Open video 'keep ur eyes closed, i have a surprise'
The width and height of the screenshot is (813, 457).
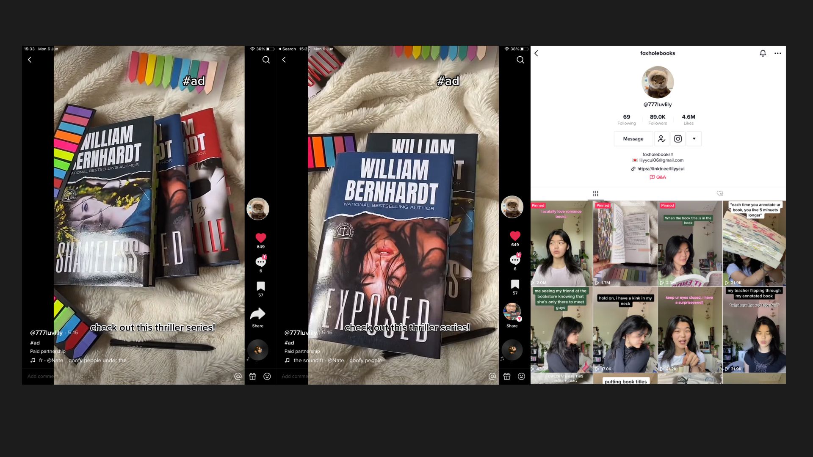click(690, 330)
